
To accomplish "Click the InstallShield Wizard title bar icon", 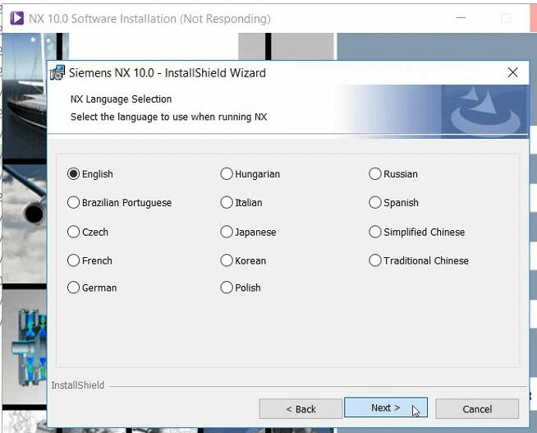I will (x=57, y=73).
